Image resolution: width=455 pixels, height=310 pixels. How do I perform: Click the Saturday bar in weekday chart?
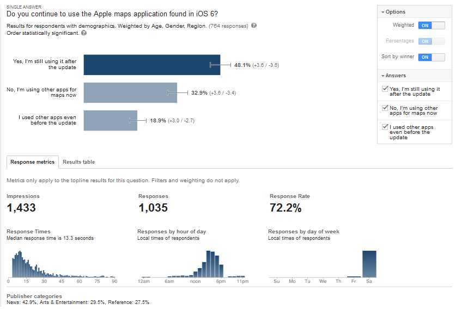(x=369, y=264)
